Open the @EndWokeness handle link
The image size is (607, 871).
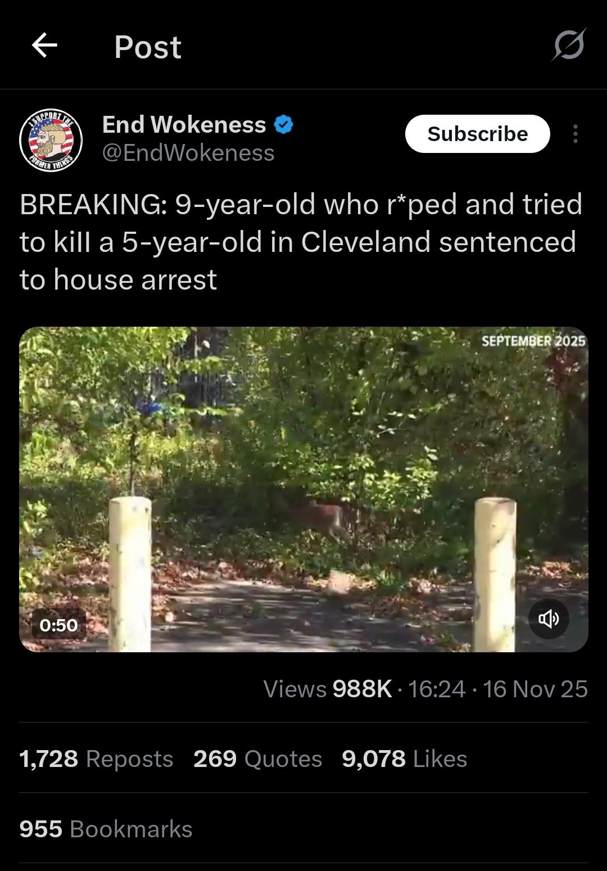click(x=188, y=153)
